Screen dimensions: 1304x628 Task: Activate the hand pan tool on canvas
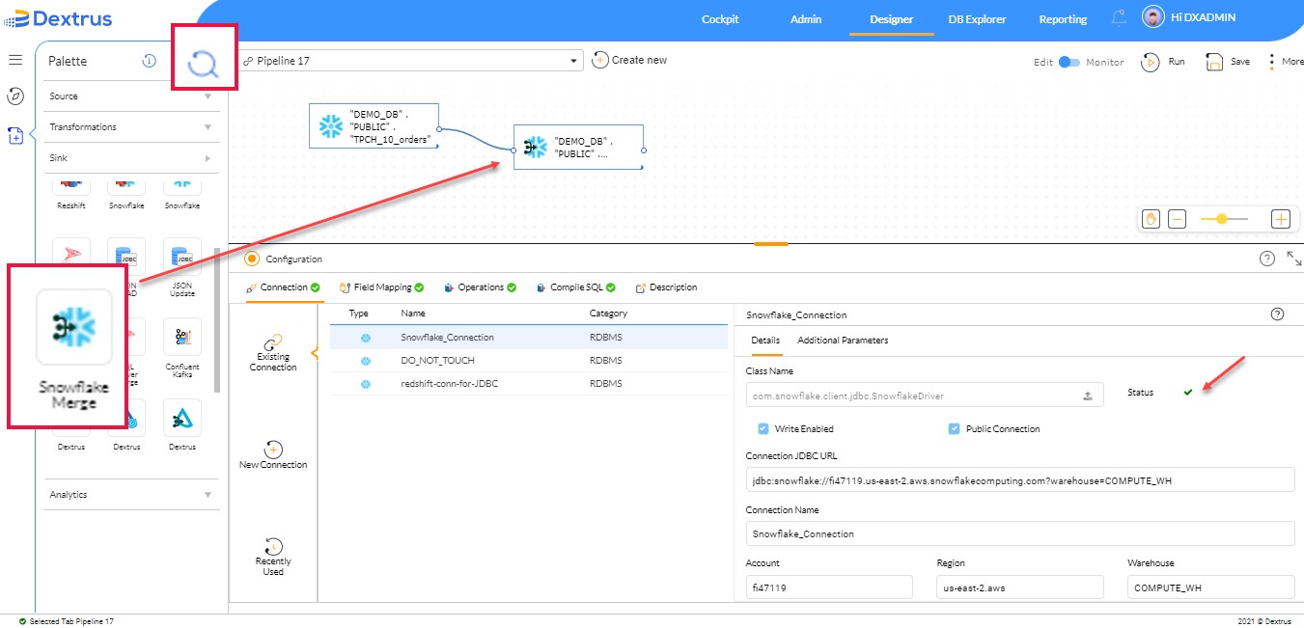pyautogui.click(x=1151, y=219)
